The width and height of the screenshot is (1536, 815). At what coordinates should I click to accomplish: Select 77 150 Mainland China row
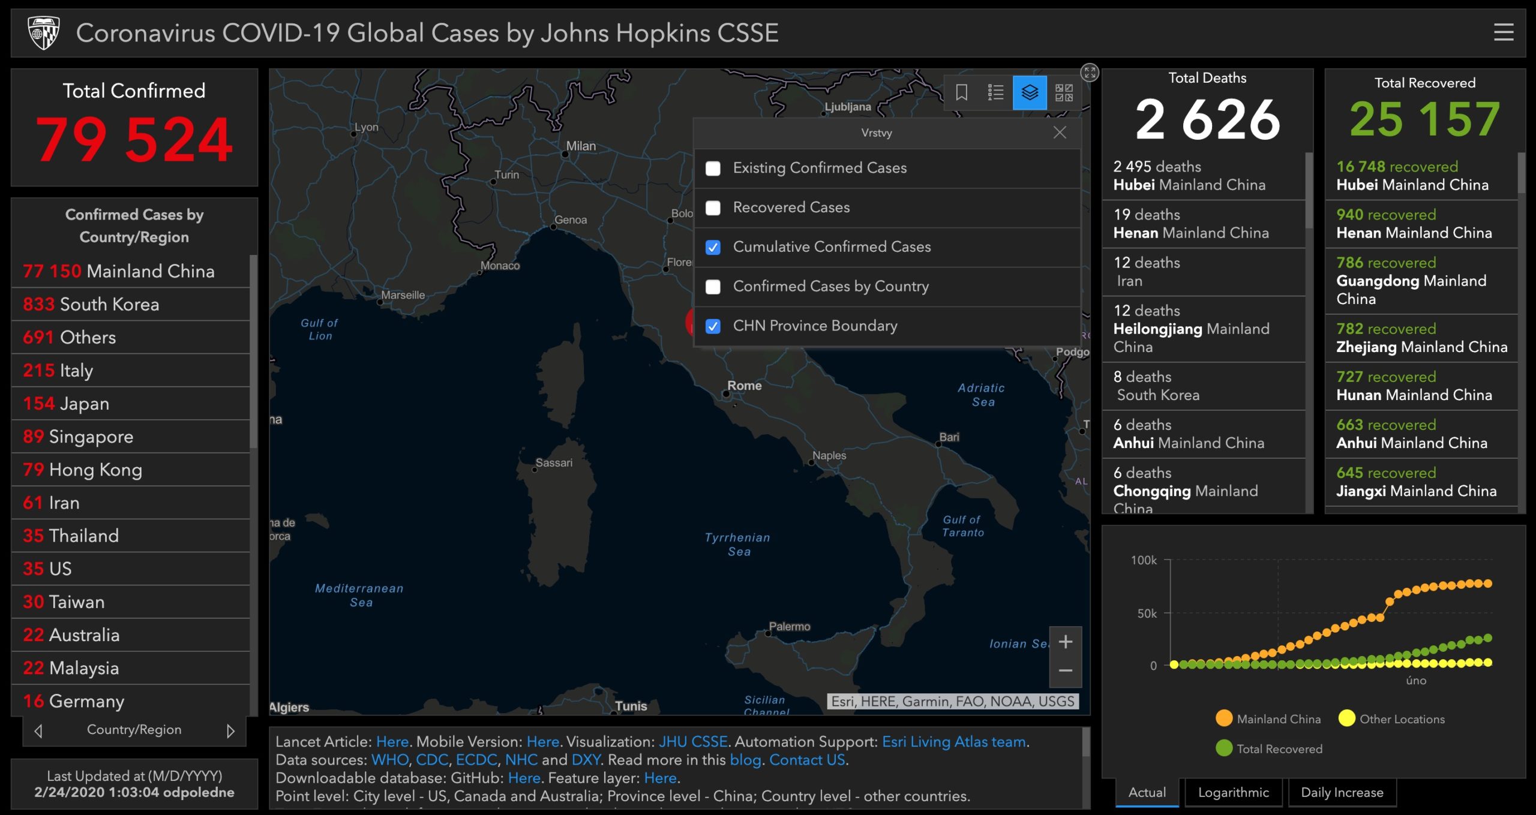click(130, 271)
